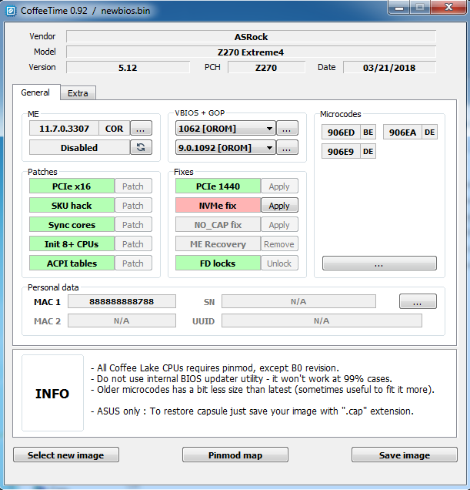Open the Microcodes browse button
This screenshot has width=470, height=490.
pos(379,263)
